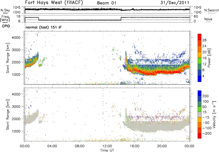Click the 4000 tick of the power panel
The image size is (219, 152).
point(16,38)
